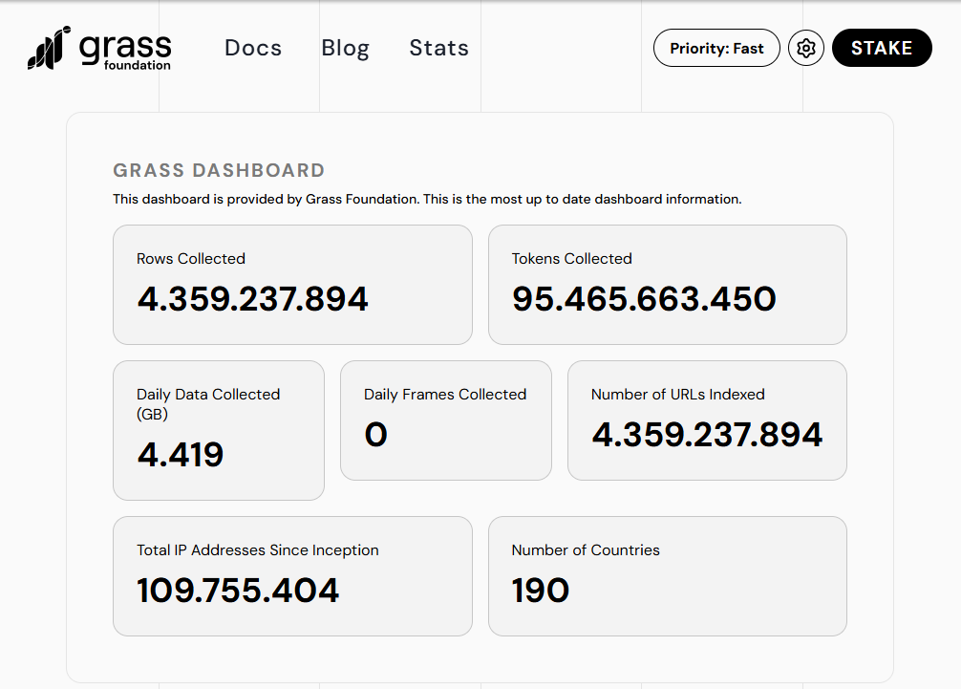Open the settings gear icon
This screenshot has width=961, height=689.
pyautogui.click(x=806, y=48)
